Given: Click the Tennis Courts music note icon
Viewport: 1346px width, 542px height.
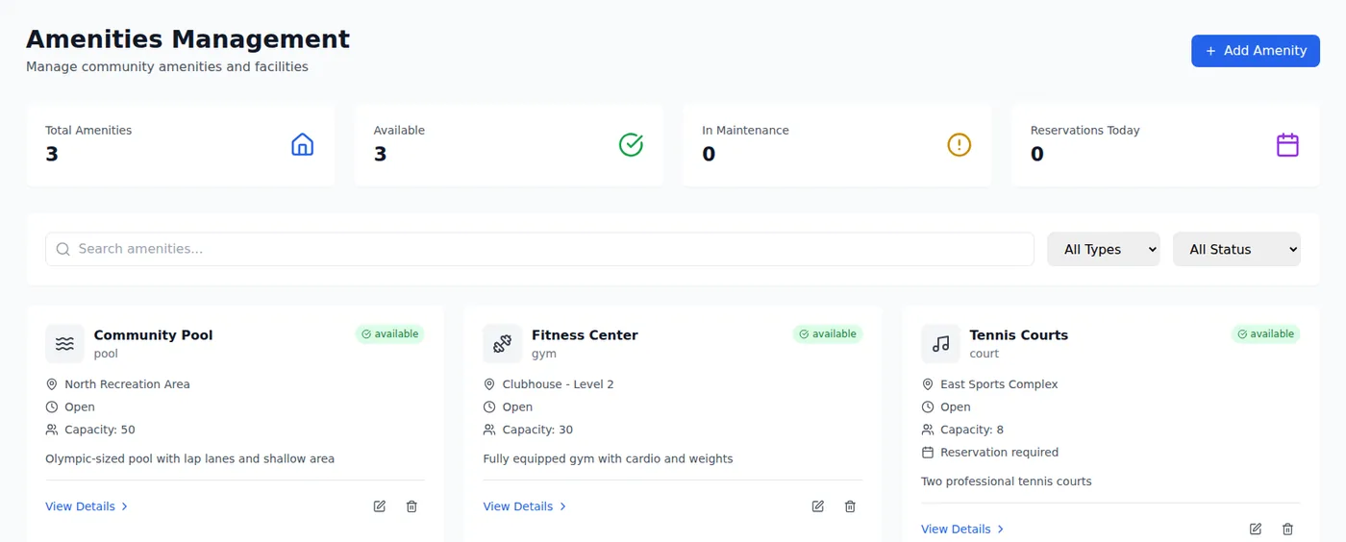Looking at the screenshot, I should [940, 343].
